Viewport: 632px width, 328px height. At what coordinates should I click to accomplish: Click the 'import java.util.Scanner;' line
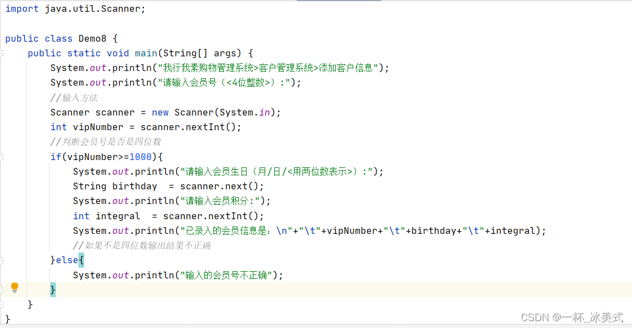[76, 9]
